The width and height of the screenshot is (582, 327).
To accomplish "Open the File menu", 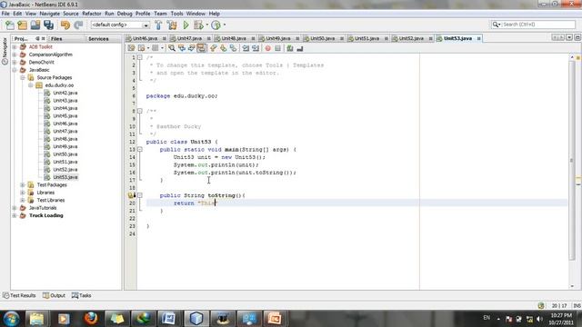I will coord(5,14).
